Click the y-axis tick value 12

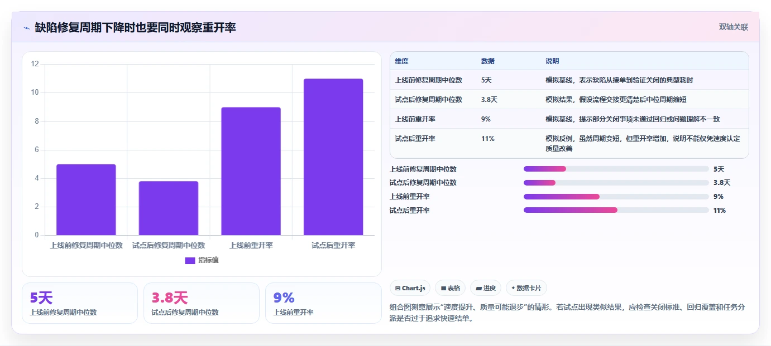tap(35, 64)
